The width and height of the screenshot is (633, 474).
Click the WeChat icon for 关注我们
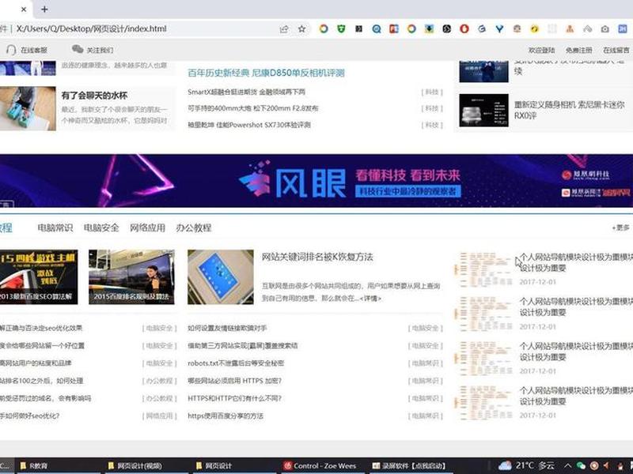77,49
